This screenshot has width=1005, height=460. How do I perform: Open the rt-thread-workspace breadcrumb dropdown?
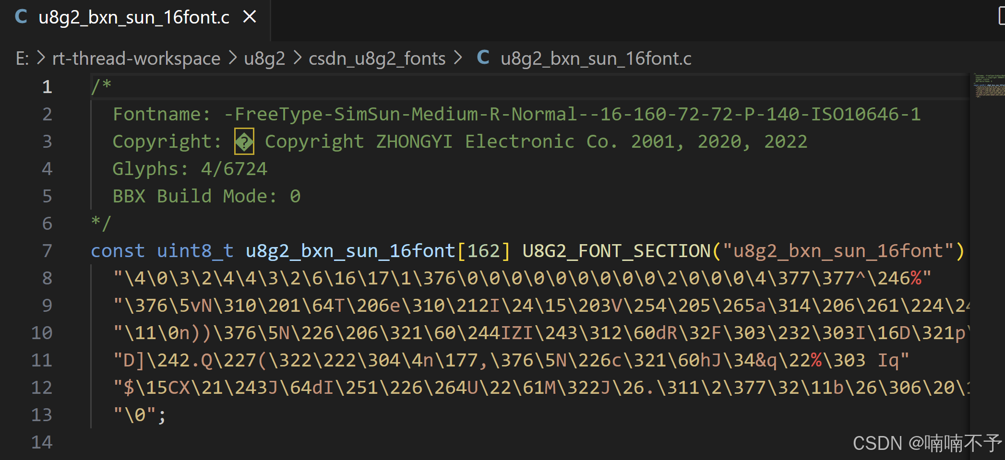click(136, 58)
